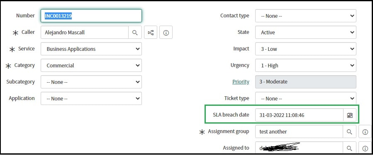
Task: Expand the Contact type dropdown
Action: pos(306,16)
